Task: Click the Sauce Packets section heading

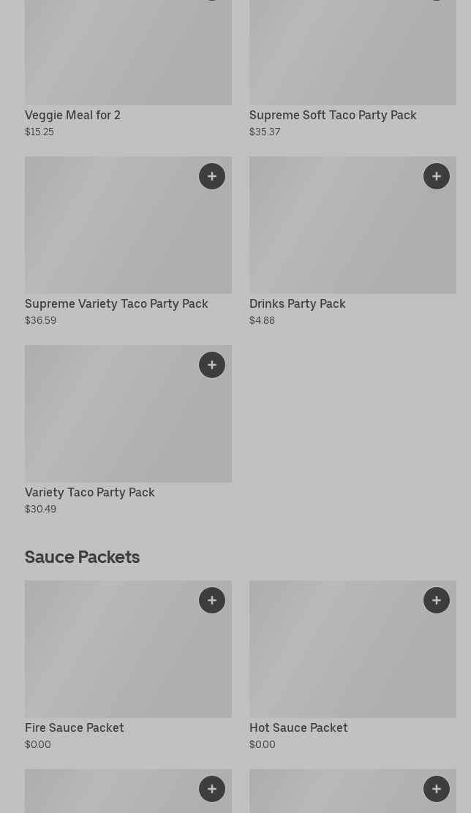Action: click(x=82, y=556)
